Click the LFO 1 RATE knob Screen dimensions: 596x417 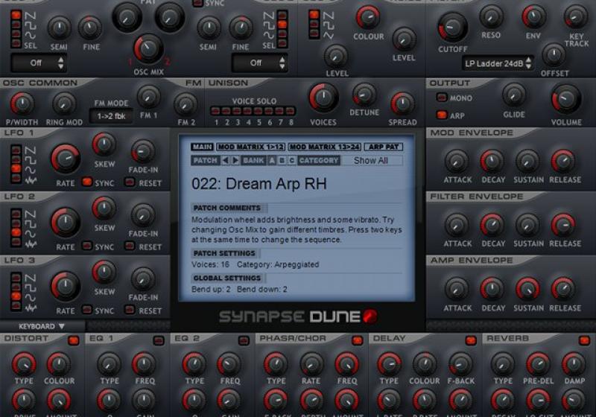tap(66, 159)
